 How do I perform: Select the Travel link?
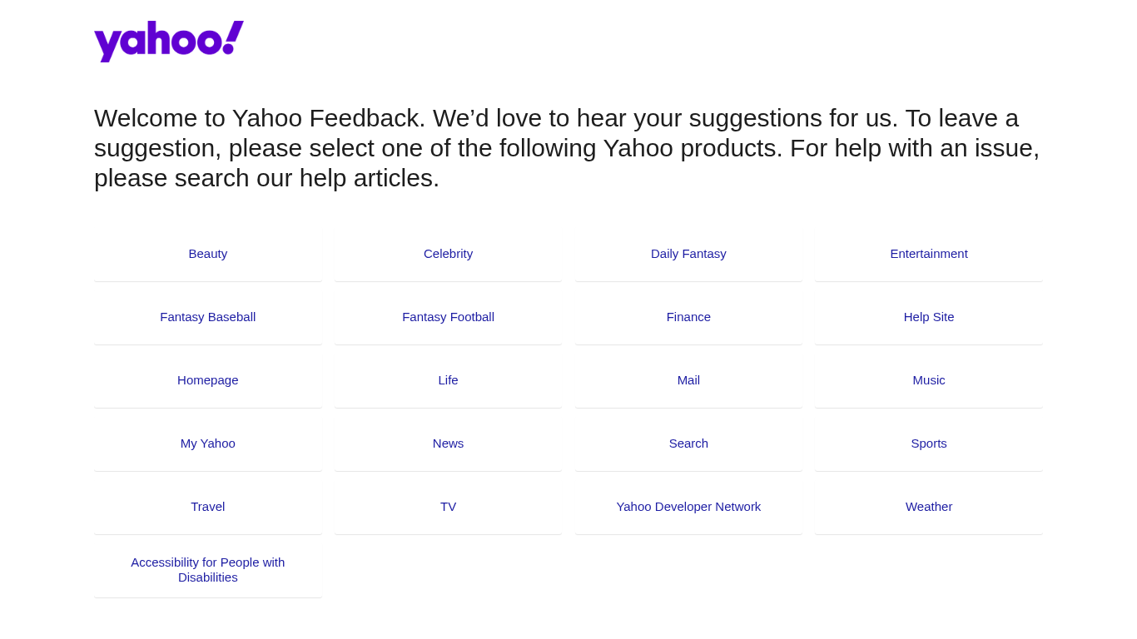(x=208, y=507)
